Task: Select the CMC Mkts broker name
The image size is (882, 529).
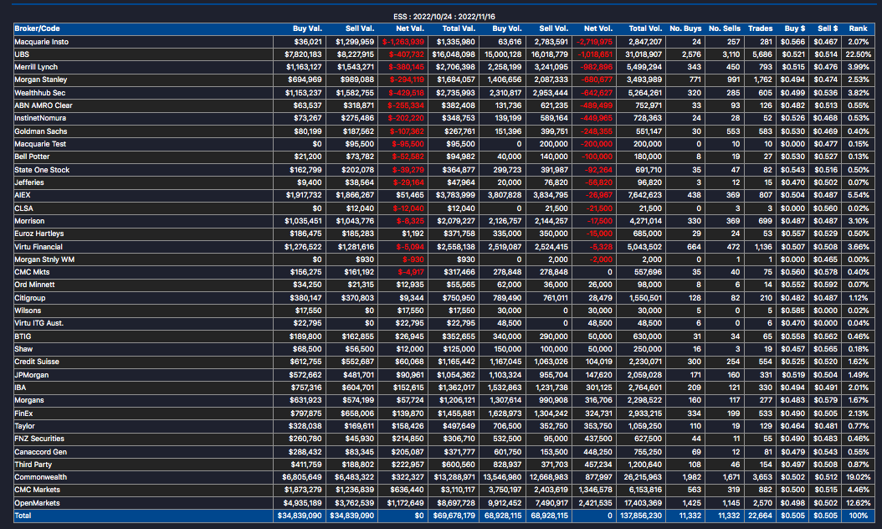Action: [x=32, y=272]
